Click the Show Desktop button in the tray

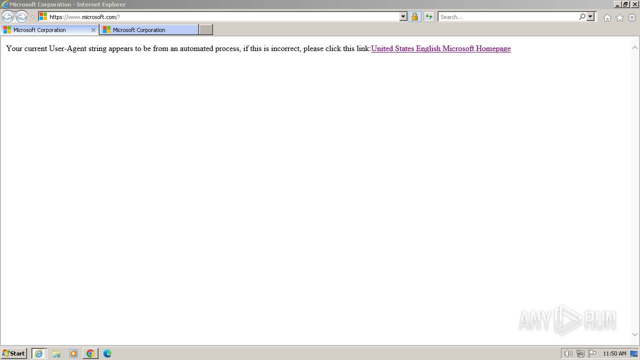(634, 353)
